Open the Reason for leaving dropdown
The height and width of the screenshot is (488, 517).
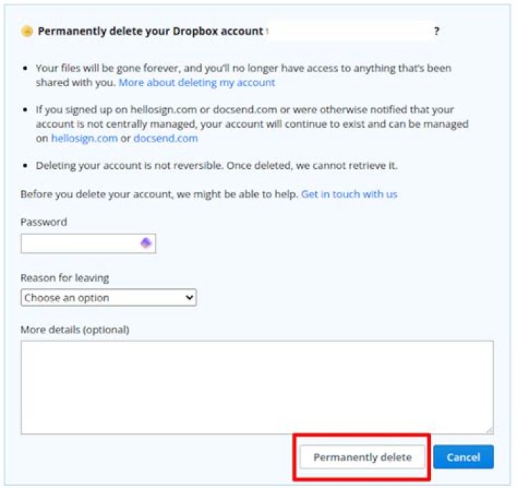108,298
